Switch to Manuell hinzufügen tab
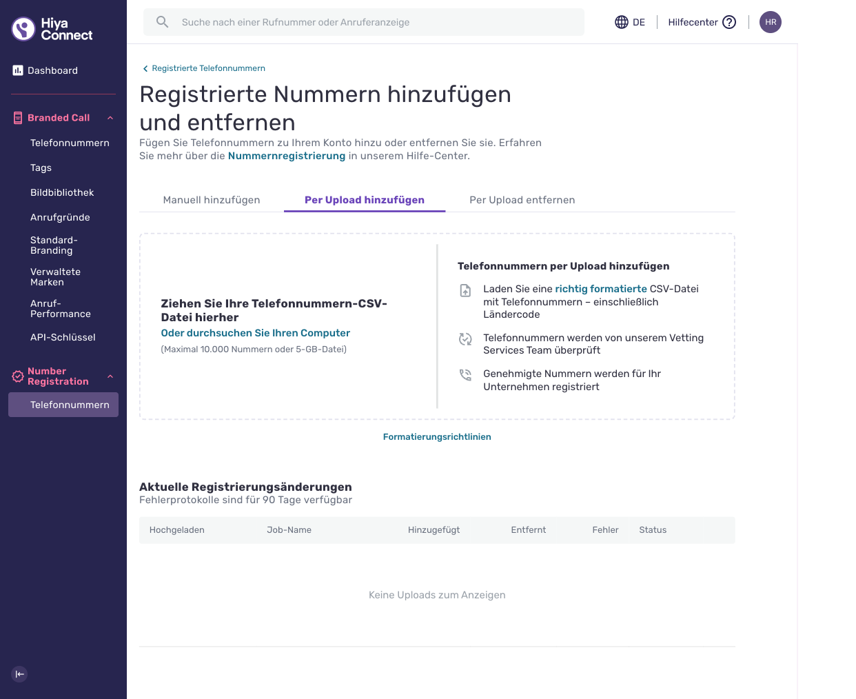Image resolution: width=856 pixels, height=699 pixels. 212,200
